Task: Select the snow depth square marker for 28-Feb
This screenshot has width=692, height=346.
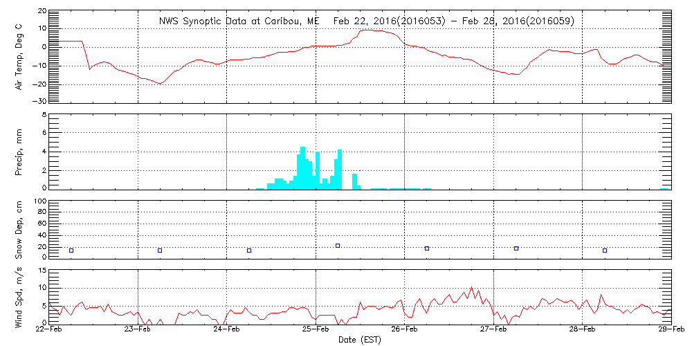Action: (x=605, y=251)
